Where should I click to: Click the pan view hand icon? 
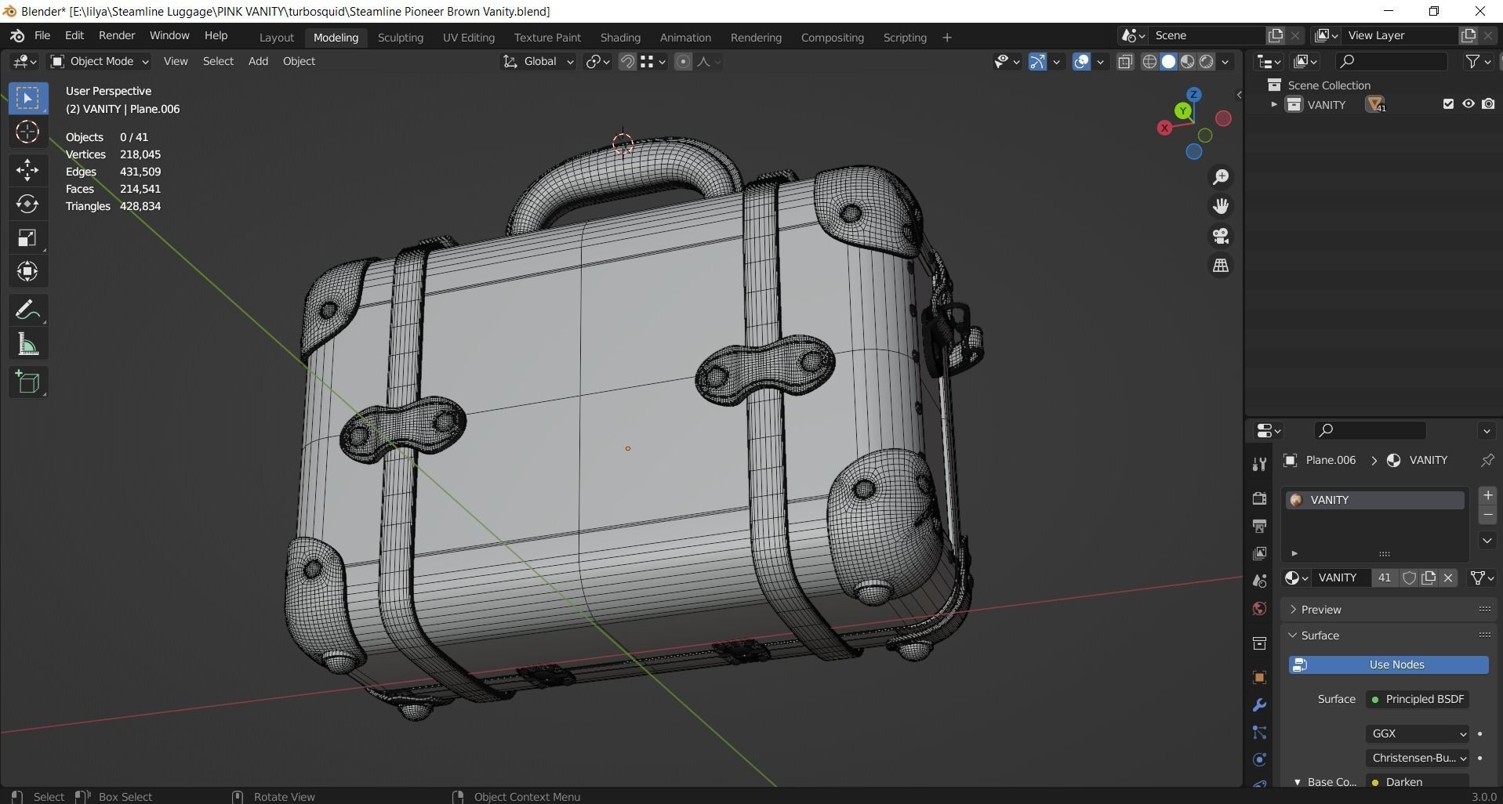1221,206
